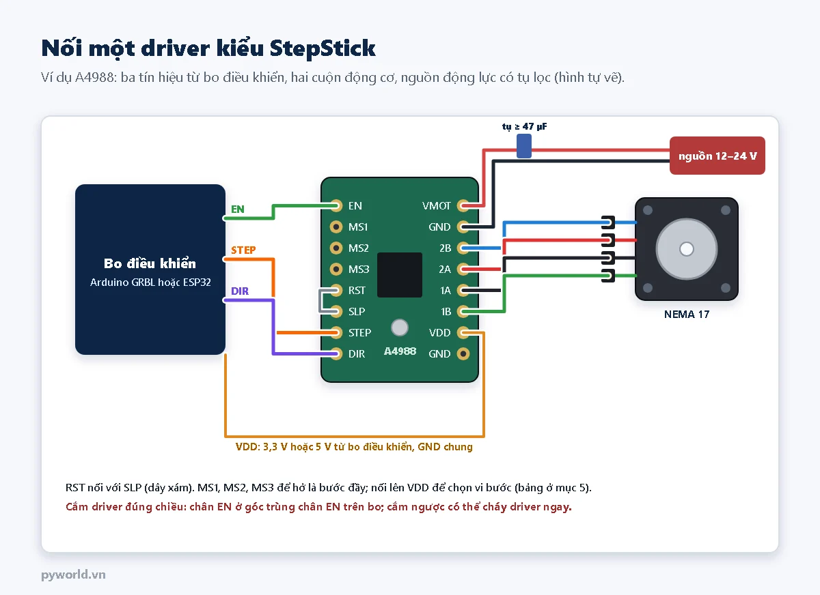Click the EN pin label on the driver board
This screenshot has height=595, width=820.
tap(355, 205)
